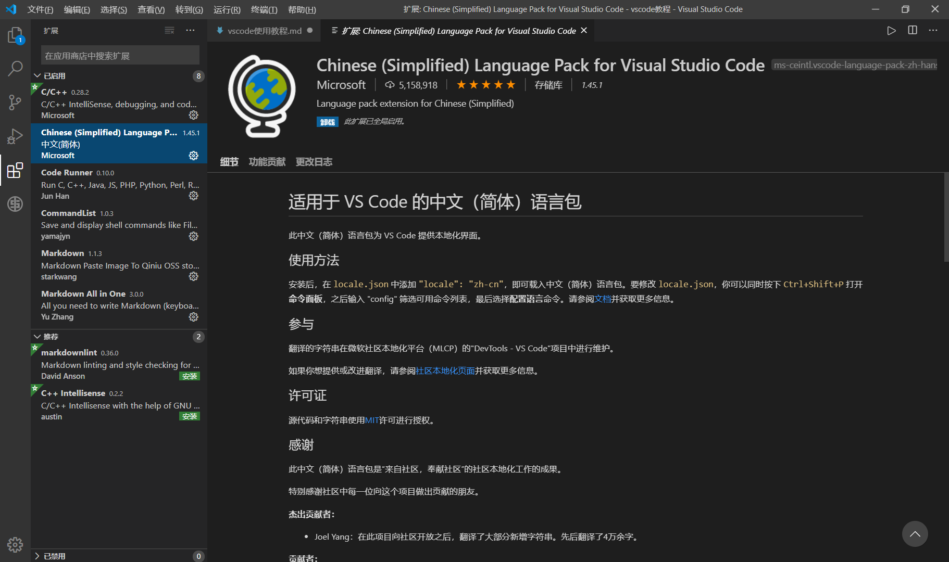Viewport: 949px width, 562px height.
Task: Click the five-star rating
Action: (x=486, y=85)
